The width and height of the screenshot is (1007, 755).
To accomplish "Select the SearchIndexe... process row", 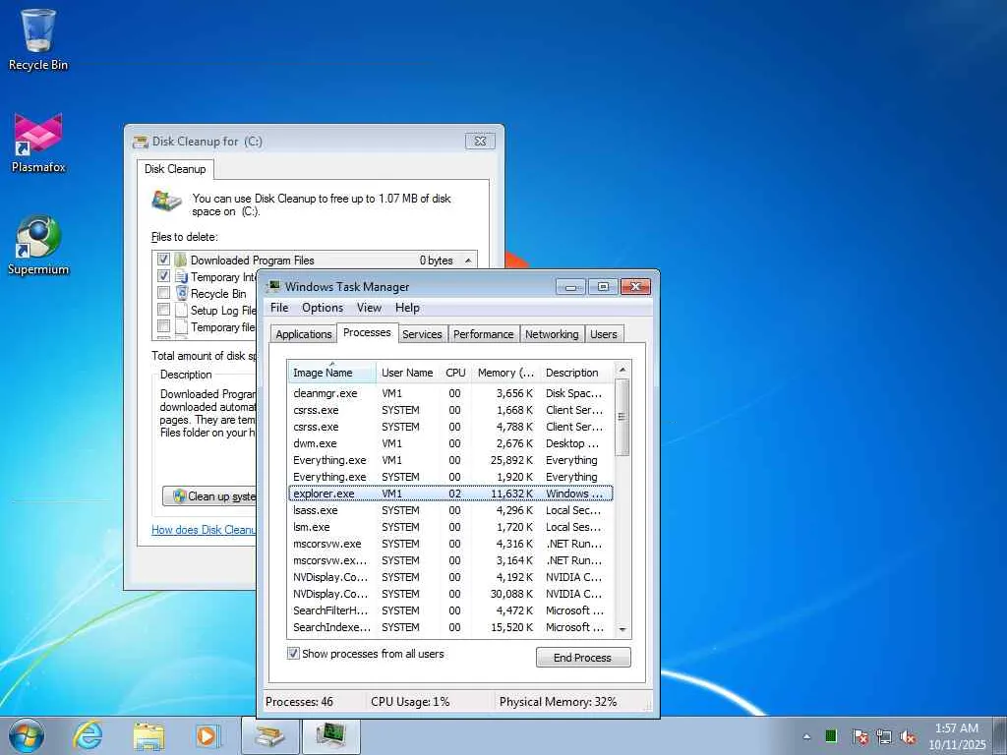I will (x=449, y=626).
